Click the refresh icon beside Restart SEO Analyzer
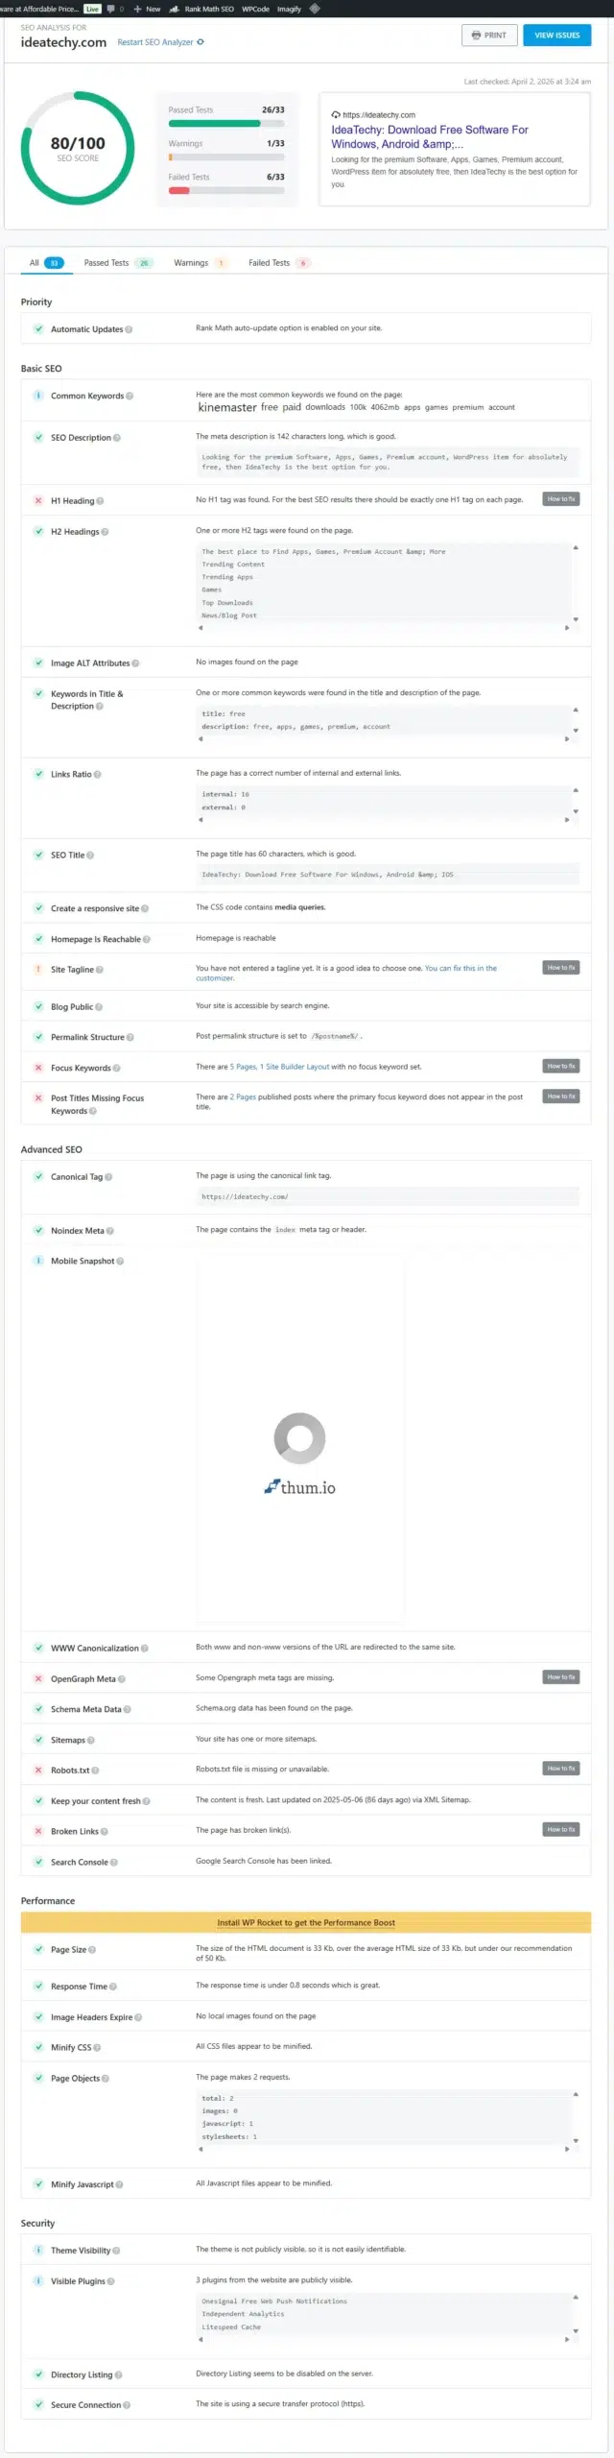 pyautogui.click(x=200, y=42)
